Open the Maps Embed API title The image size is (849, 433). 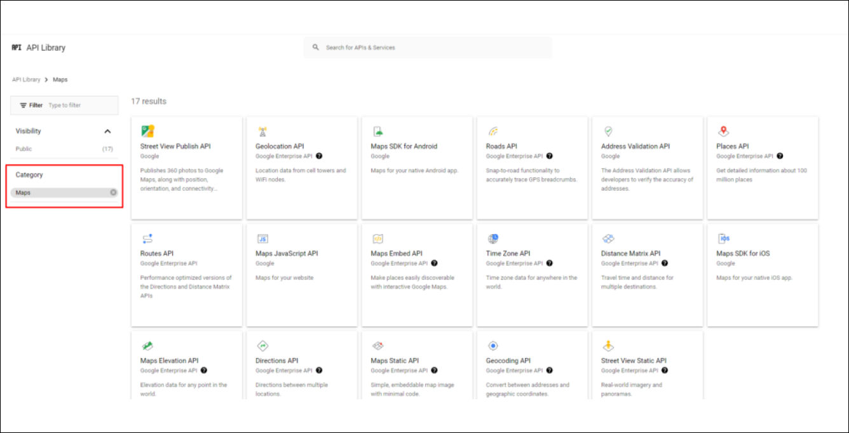point(397,254)
